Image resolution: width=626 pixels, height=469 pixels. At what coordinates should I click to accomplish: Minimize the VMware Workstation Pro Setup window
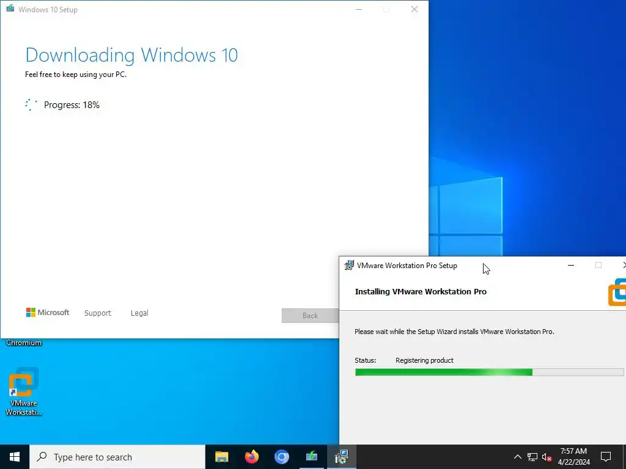coord(571,265)
